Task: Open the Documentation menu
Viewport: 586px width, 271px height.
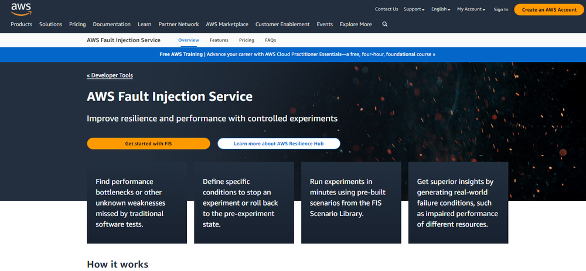Action: point(112,24)
